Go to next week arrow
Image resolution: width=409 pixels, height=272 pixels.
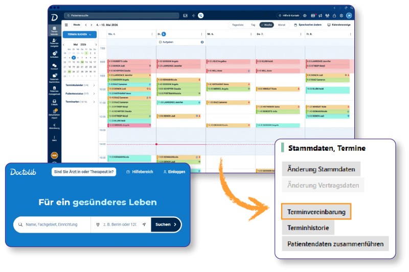[x=92, y=25]
